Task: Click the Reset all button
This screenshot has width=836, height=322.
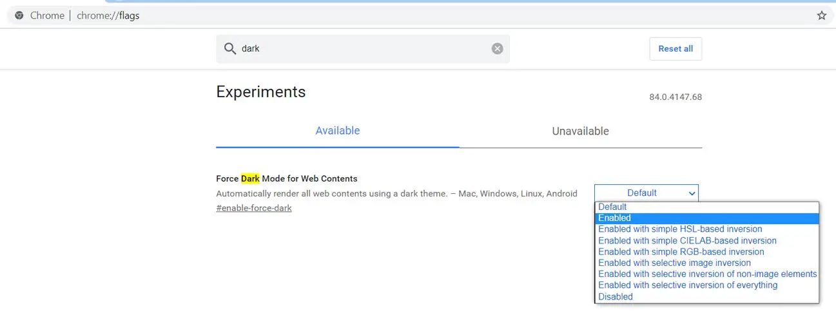Action: [x=676, y=49]
